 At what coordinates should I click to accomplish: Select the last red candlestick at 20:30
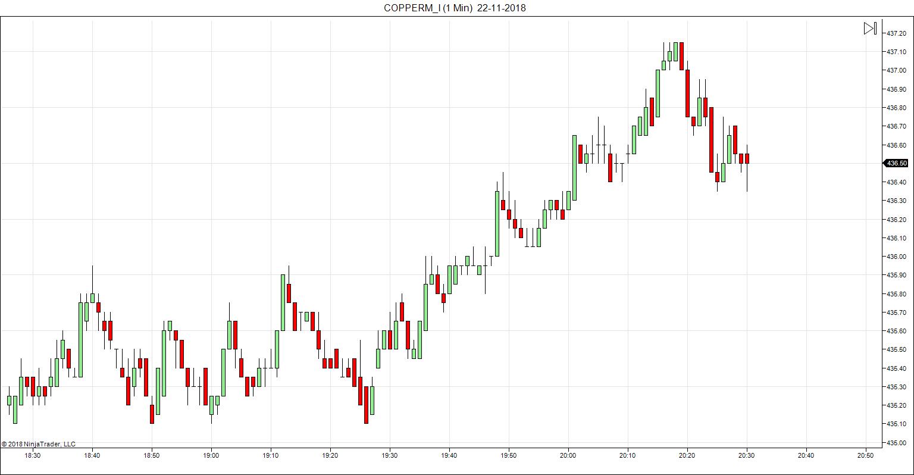(747, 158)
